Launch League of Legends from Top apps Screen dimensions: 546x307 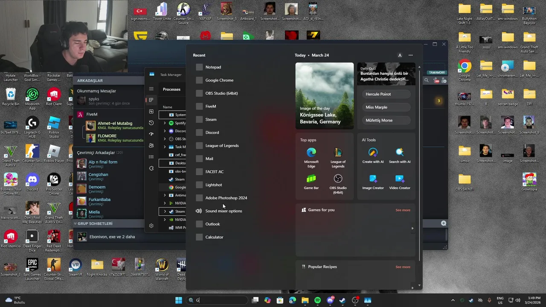pyautogui.click(x=338, y=157)
